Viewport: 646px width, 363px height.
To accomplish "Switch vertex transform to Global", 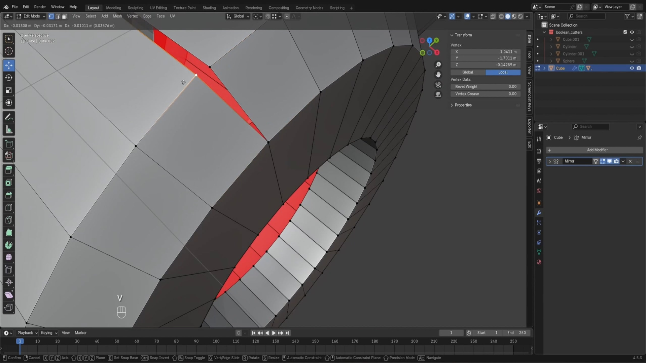I will pyautogui.click(x=468, y=72).
